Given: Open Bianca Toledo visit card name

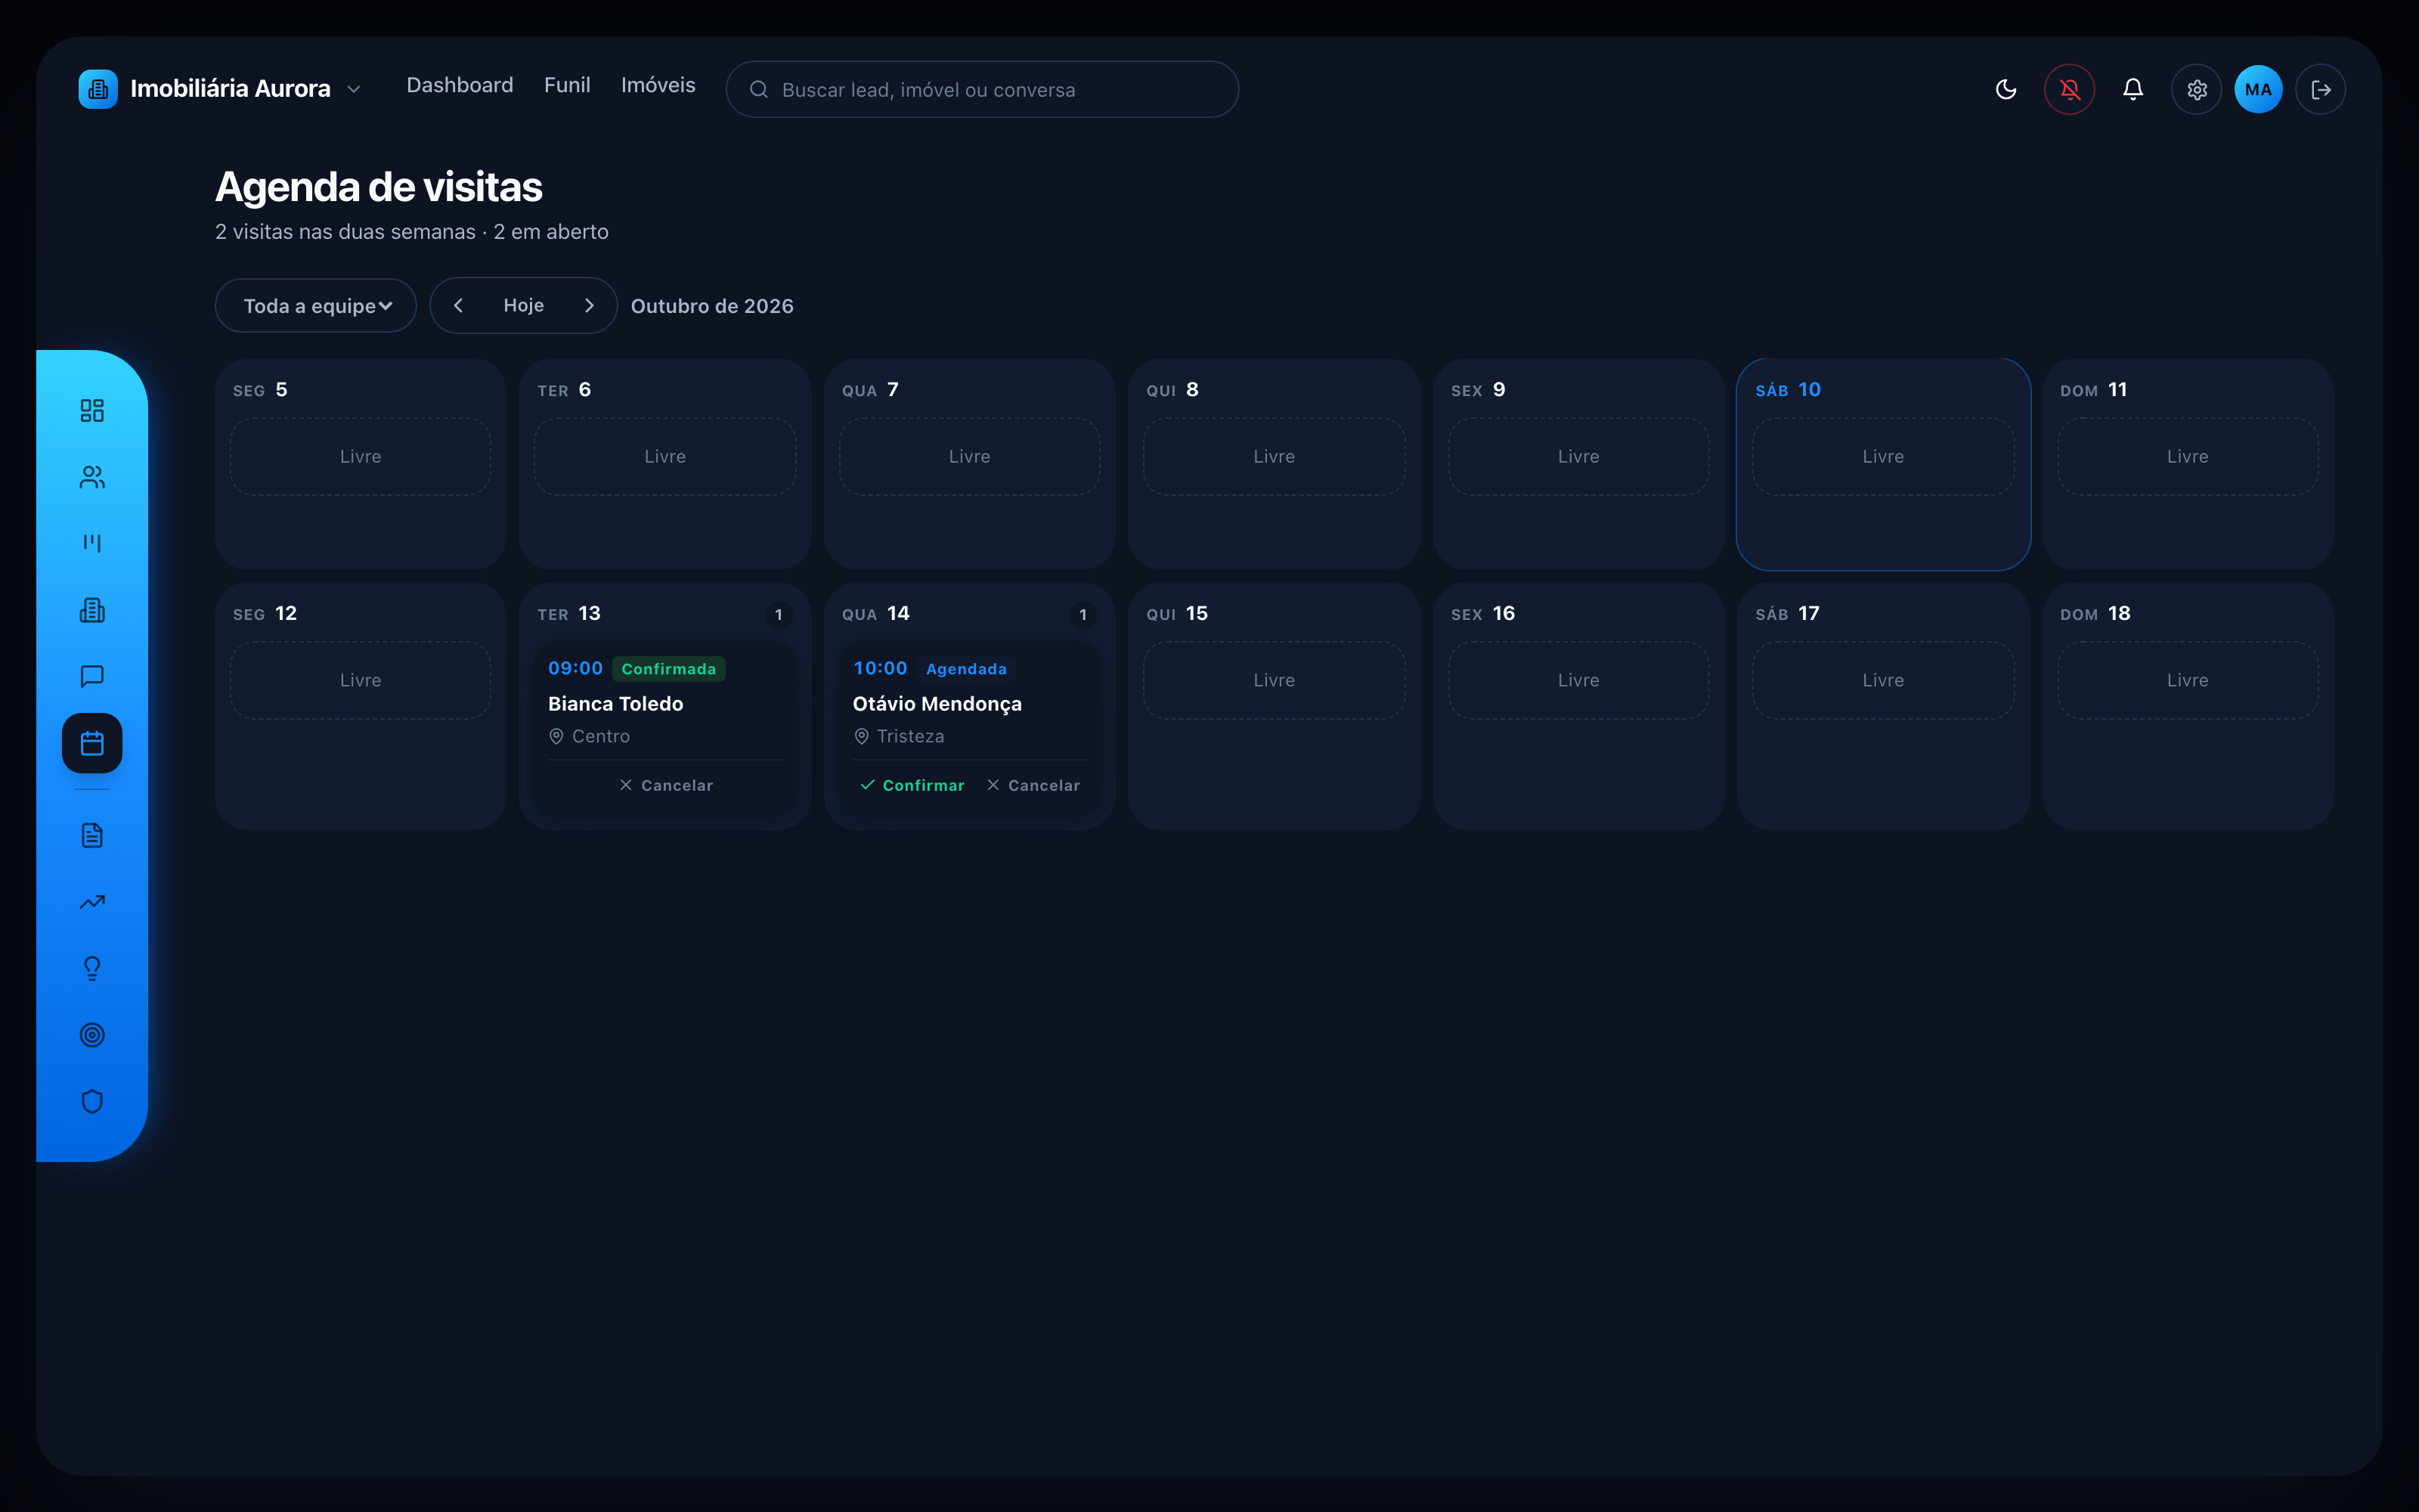Looking at the screenshot, I should pyautogui.click(x=616, y=703).
